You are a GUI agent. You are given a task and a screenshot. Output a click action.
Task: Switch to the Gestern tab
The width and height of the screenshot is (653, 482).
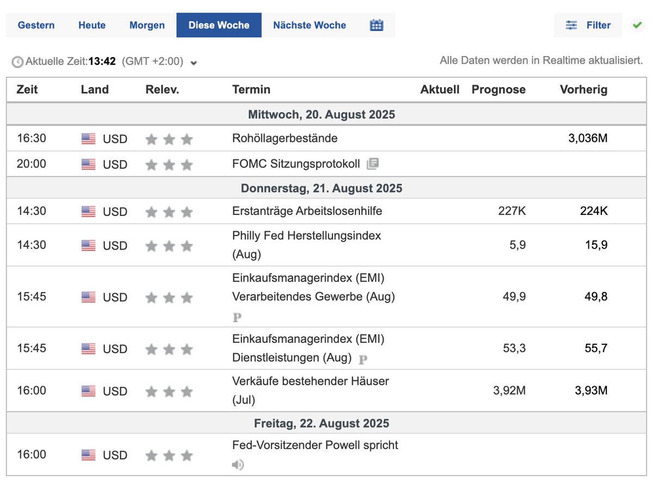click(36, 25)
